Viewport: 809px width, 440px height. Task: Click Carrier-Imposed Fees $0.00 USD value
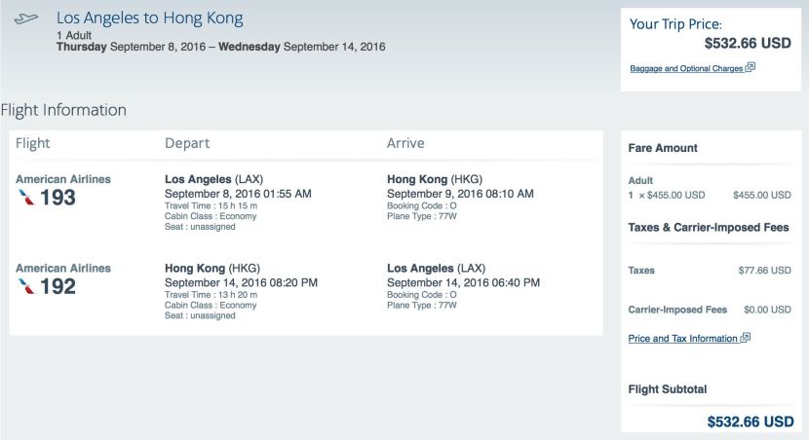click(x=767, y=310)
